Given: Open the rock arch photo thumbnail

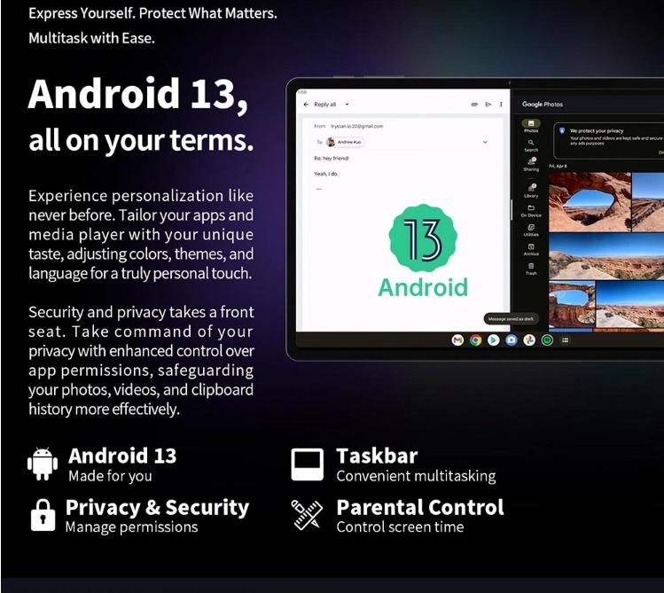Looking at the screenshot, I should (590, 202).
